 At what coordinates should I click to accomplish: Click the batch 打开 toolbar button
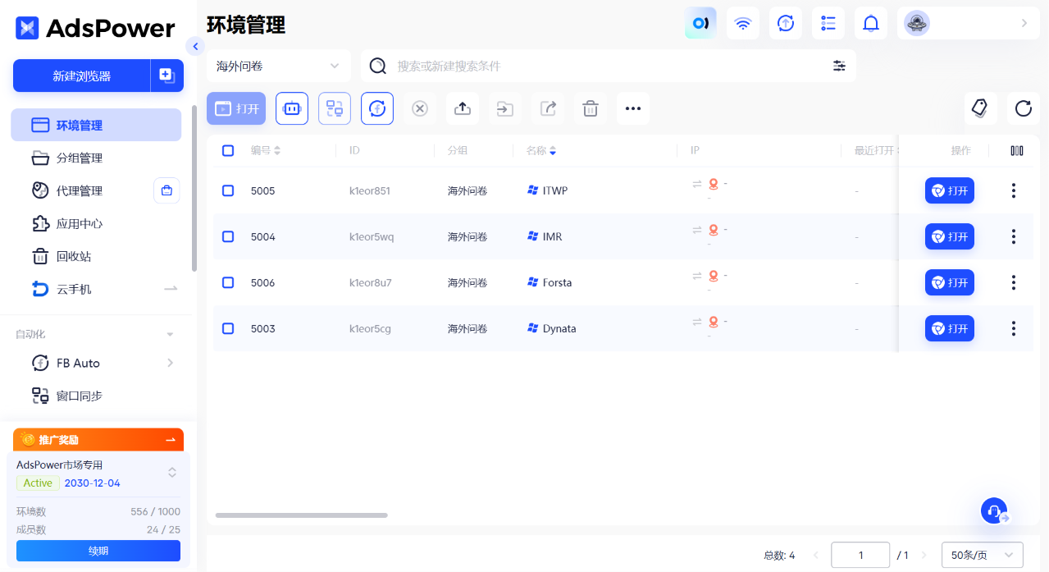236,108
